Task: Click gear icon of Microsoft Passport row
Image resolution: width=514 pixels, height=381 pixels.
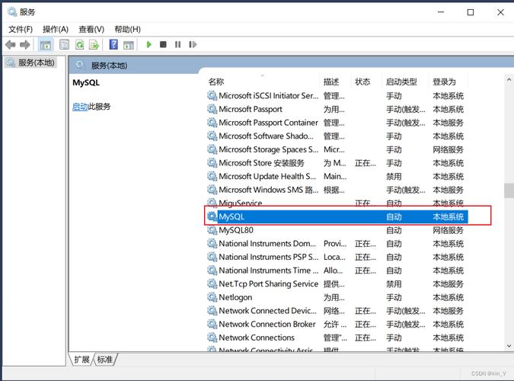Action: click(x=212, y=109)
